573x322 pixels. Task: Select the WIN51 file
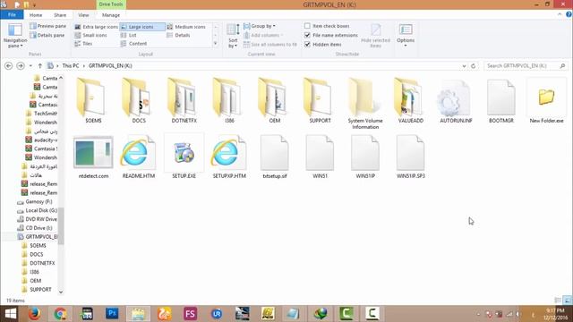[320, 157]
